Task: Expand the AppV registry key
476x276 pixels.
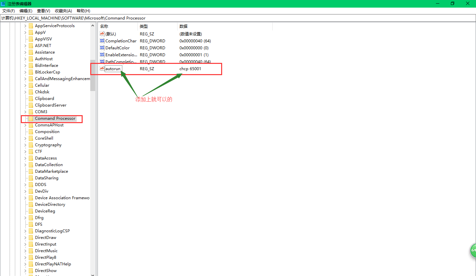Action: tap(25, 32)
